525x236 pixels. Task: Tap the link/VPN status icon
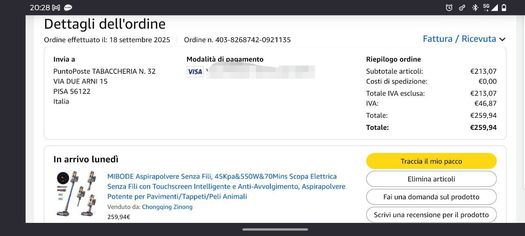pyautogui.click(x=462, y=7)
